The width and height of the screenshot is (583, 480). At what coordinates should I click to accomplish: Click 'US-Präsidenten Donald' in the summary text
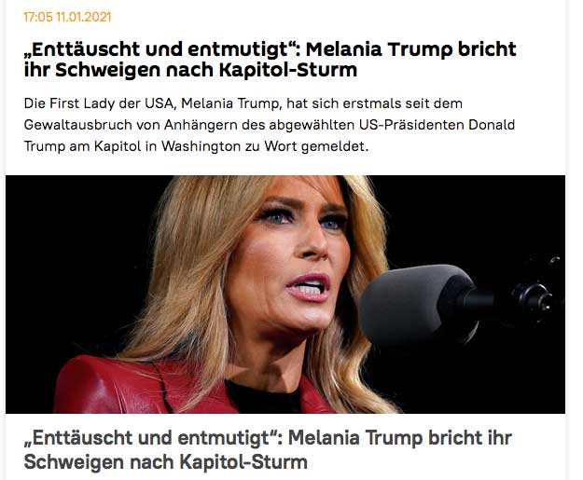coord(437,125)
